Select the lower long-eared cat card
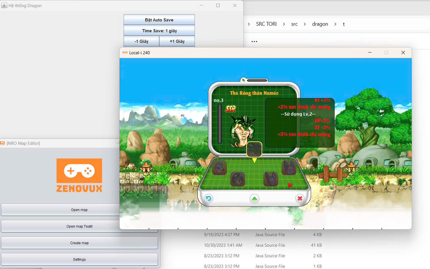This screenshot has height=269, width=430. pos(271,179)
